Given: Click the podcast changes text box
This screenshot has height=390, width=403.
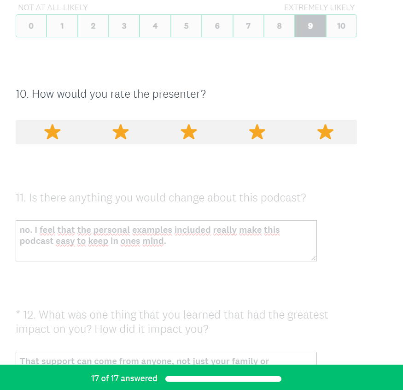Looking at the screenshot, I should pyautogui.click(x=166, y=241).
